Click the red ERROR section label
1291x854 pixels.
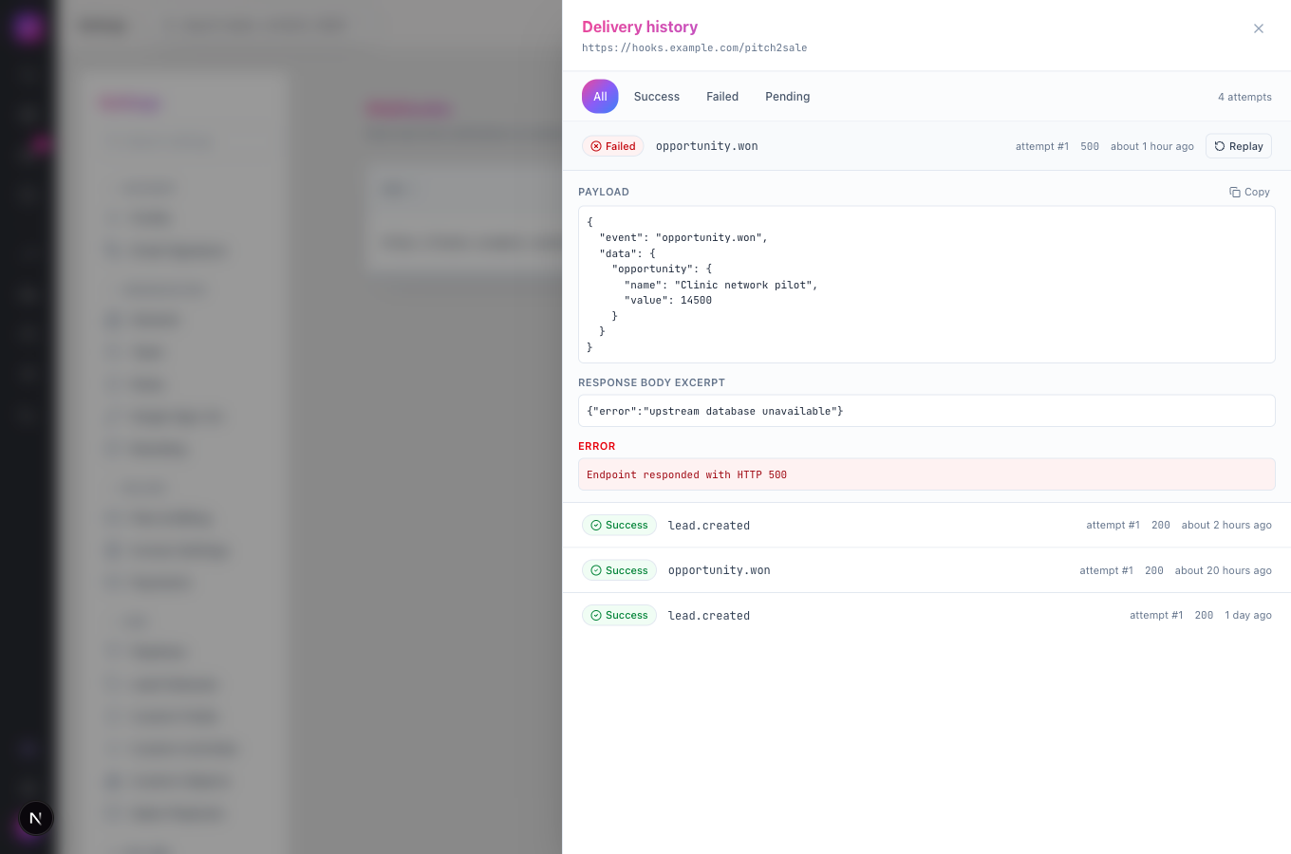pyautogui.click(x=597, y=446)
